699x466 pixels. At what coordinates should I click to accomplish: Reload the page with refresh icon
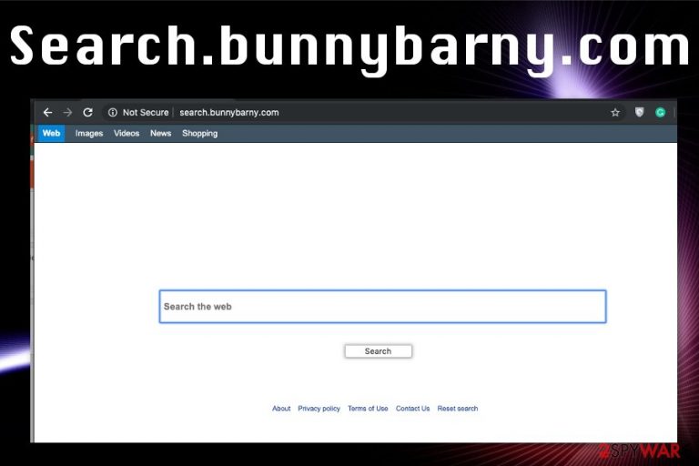click(x=87, y=112)
